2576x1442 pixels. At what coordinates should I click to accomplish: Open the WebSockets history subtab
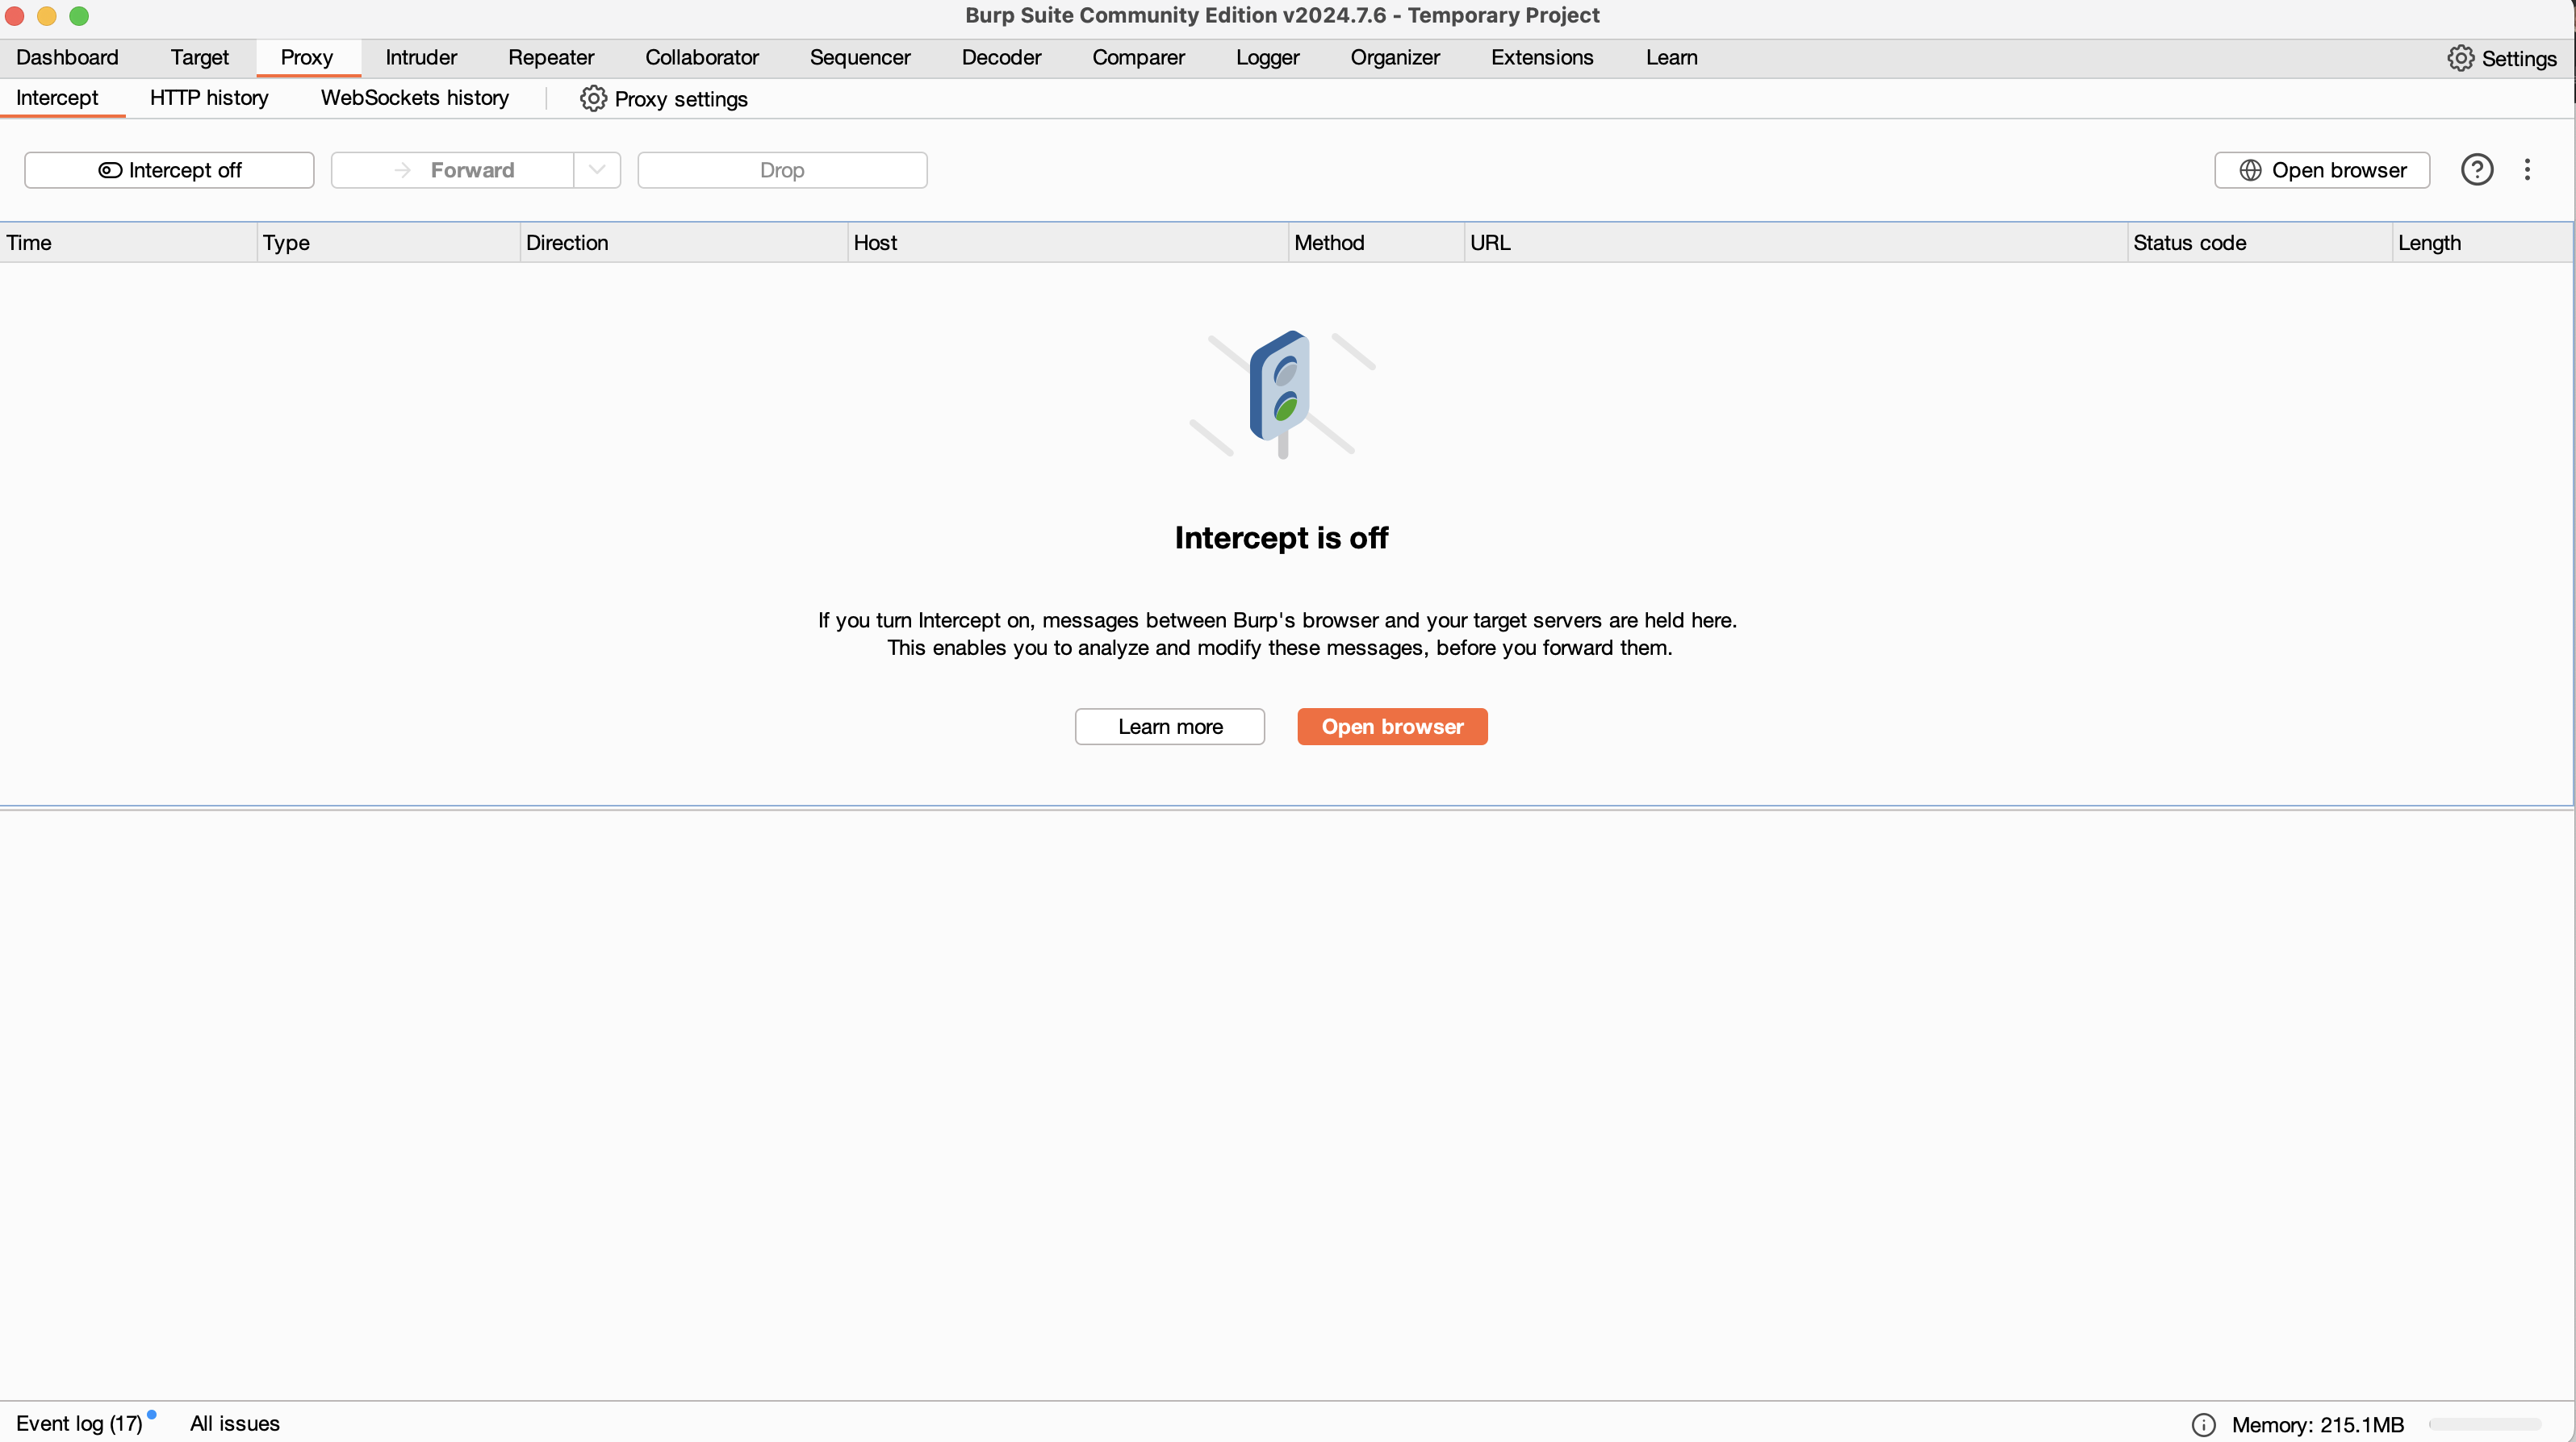click(x=414, y=98)
